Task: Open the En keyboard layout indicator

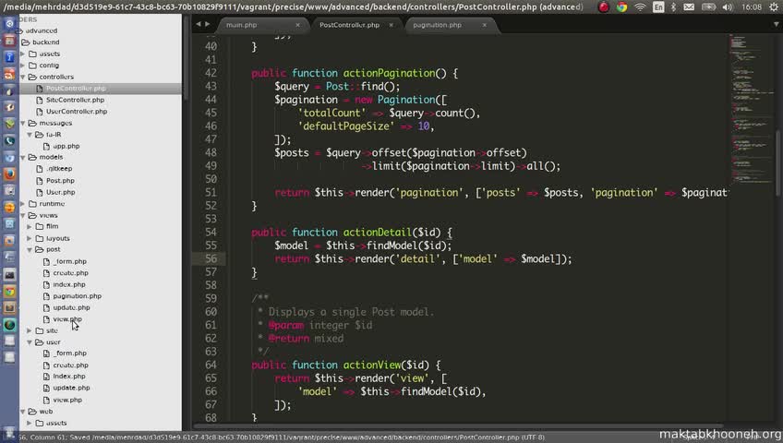Action: coord(658,7)
